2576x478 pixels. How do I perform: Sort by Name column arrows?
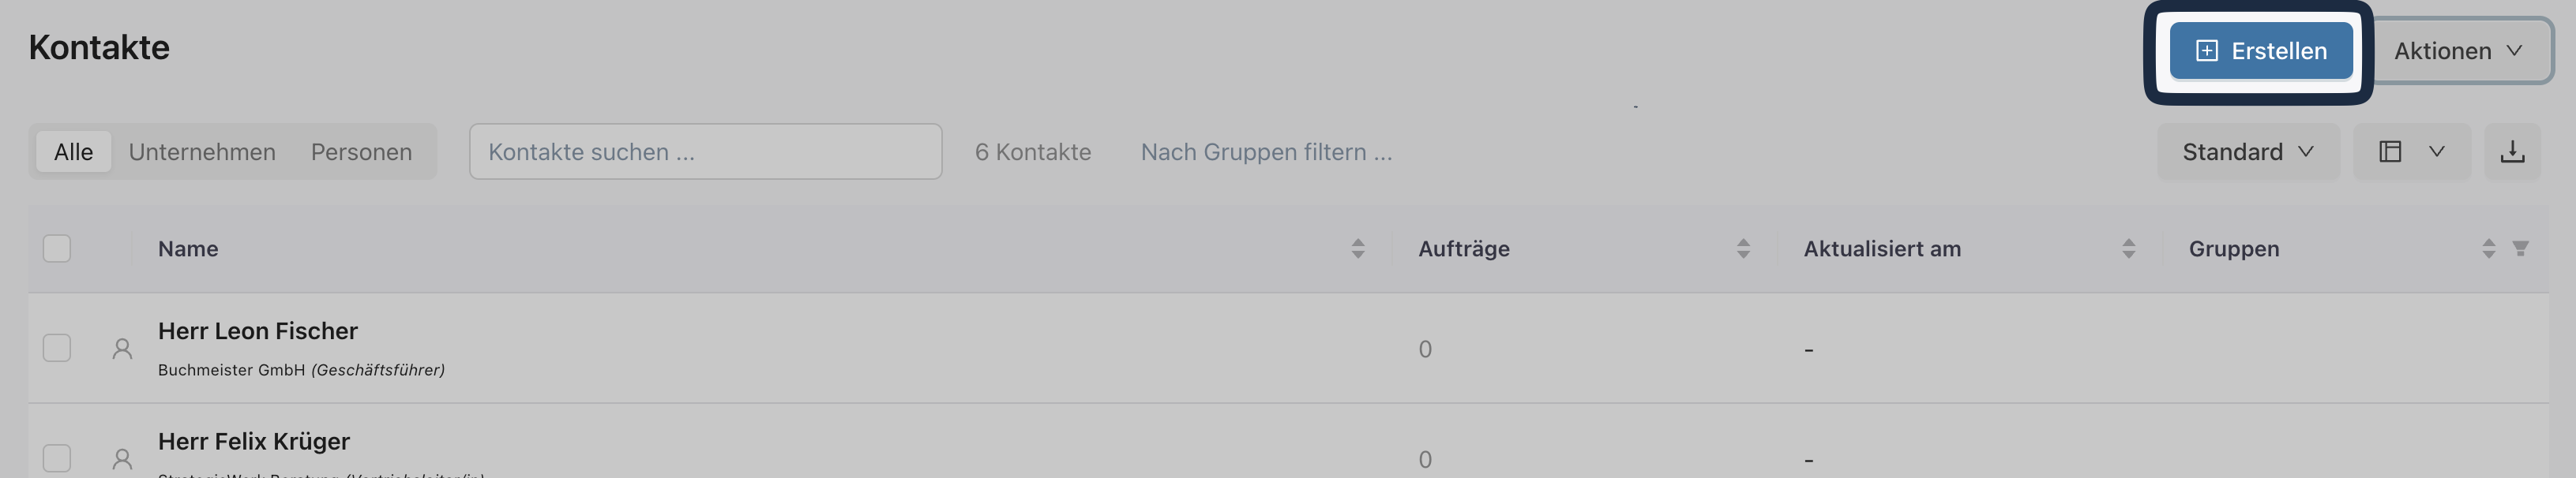1358,248
